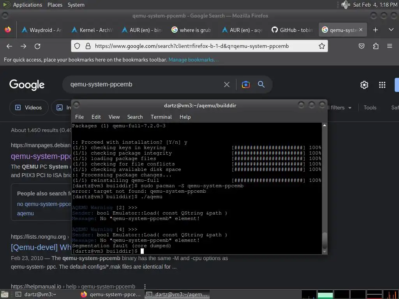The width and height of the screenshot is (399, 299).
Task: Switch to dartz@vm3:~/aqemu terminal taskbar entry
Action: [x=177, y=294]
